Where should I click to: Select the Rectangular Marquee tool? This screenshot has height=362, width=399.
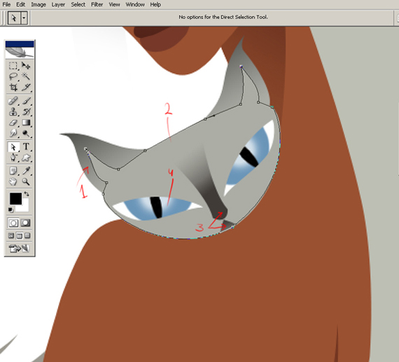pyautogui.click(x=13, y=66)
